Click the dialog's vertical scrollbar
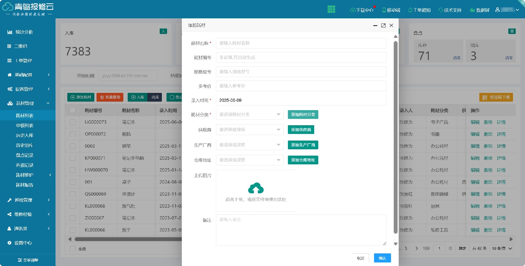Screen dimensions: 525x266 coord(395,137)
